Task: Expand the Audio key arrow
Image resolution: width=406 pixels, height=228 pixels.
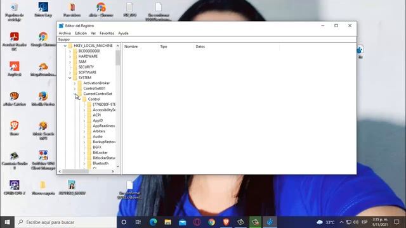Action: [84, 137]
